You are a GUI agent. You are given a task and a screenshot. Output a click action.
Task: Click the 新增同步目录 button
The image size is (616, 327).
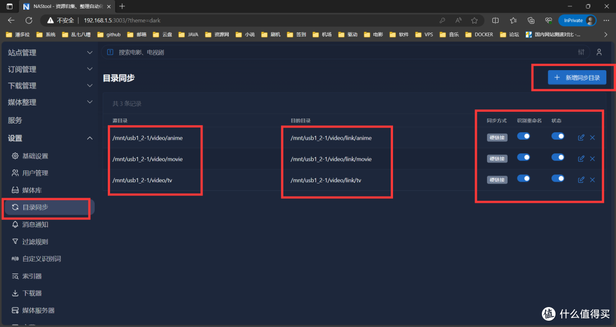577,77
